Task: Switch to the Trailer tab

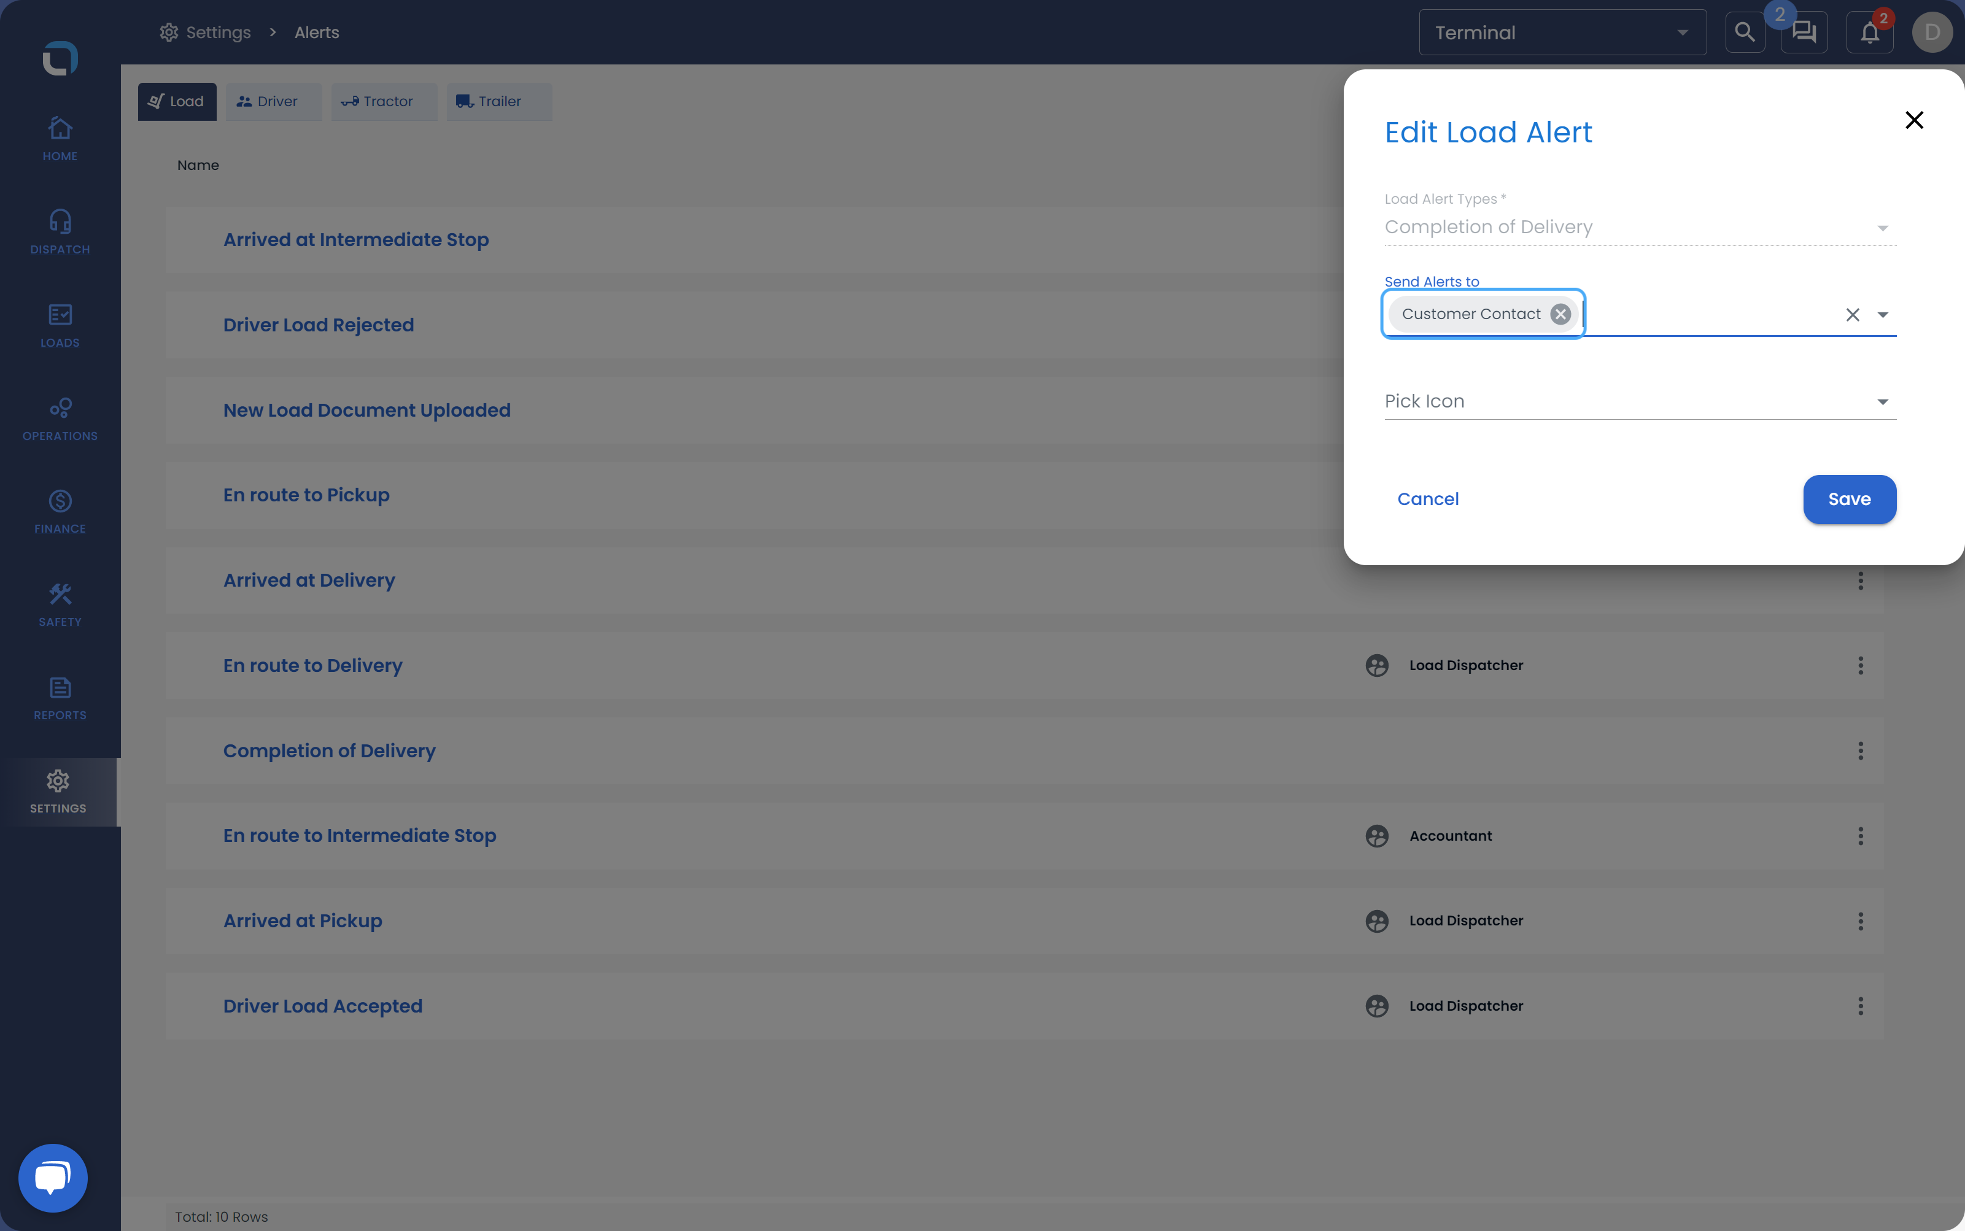Action: (499, 102)
